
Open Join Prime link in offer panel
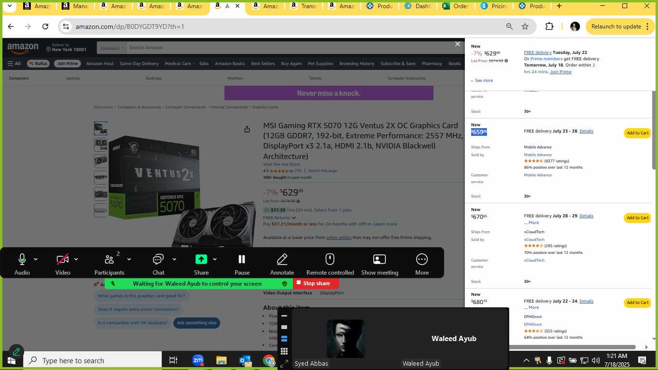[561, 72]
